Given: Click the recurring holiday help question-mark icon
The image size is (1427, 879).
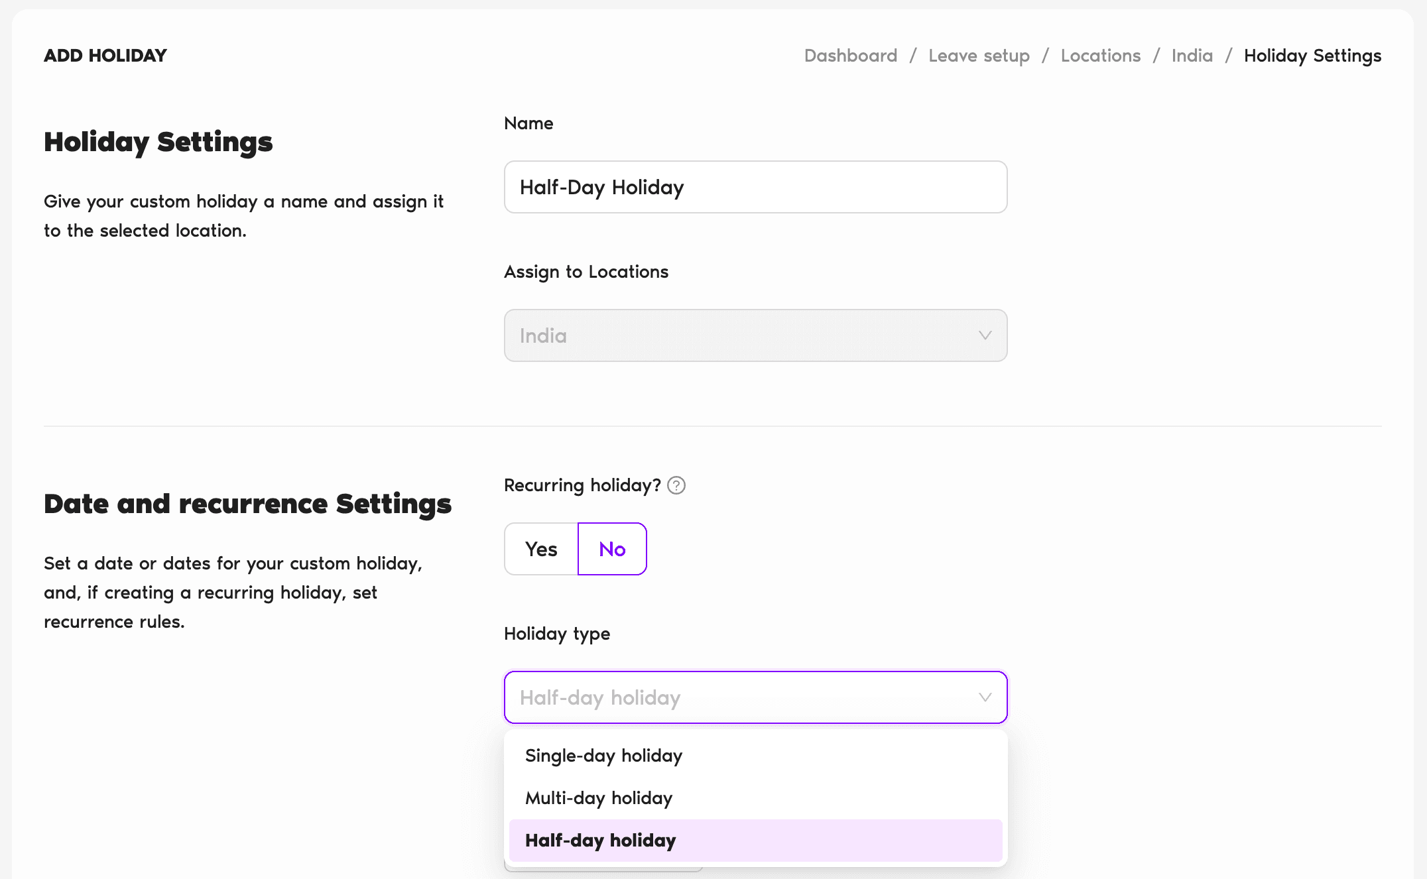Looking at the screenshot, I should (x=676, y=485).
